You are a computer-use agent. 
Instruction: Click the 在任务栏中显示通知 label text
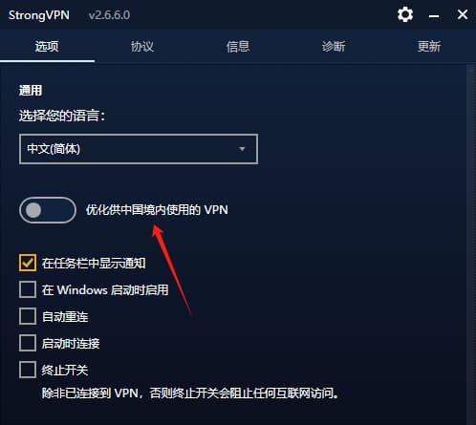point(94,264)
